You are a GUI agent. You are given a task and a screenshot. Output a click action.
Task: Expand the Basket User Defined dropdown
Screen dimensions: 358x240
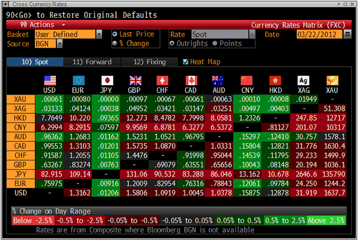99,34
